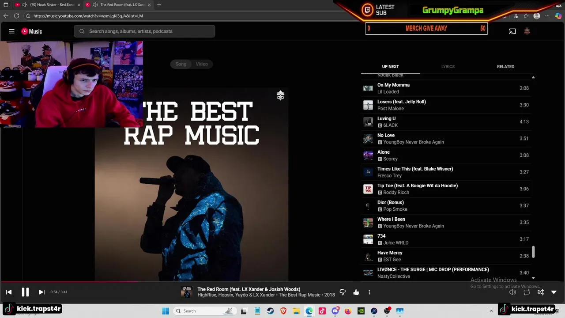565x318 pixels.
Task: Open the Windows Start menu
Action: [166, 311]
